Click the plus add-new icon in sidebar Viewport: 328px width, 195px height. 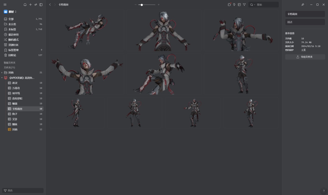30,5
